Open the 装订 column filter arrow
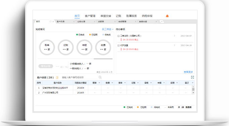 pos(193,83)
